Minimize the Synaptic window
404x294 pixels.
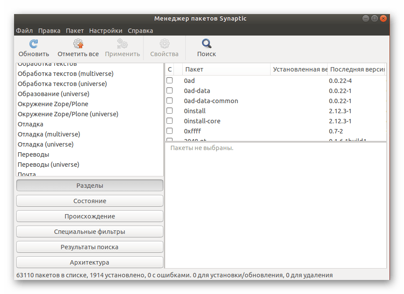click(366, 18)
